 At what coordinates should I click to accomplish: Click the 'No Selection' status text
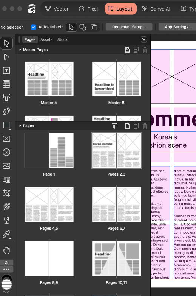12,27
